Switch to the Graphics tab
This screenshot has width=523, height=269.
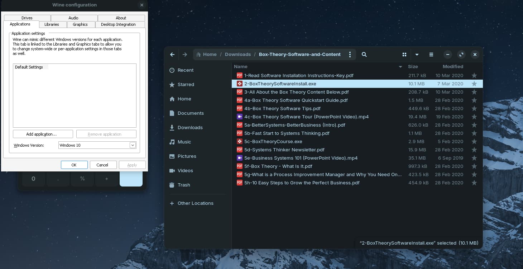tap(80, 24)
